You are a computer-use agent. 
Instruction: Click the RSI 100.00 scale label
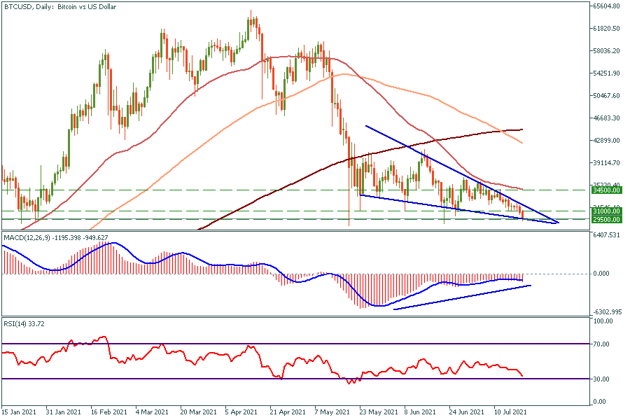pyautogui.click(x=603, y=321)
